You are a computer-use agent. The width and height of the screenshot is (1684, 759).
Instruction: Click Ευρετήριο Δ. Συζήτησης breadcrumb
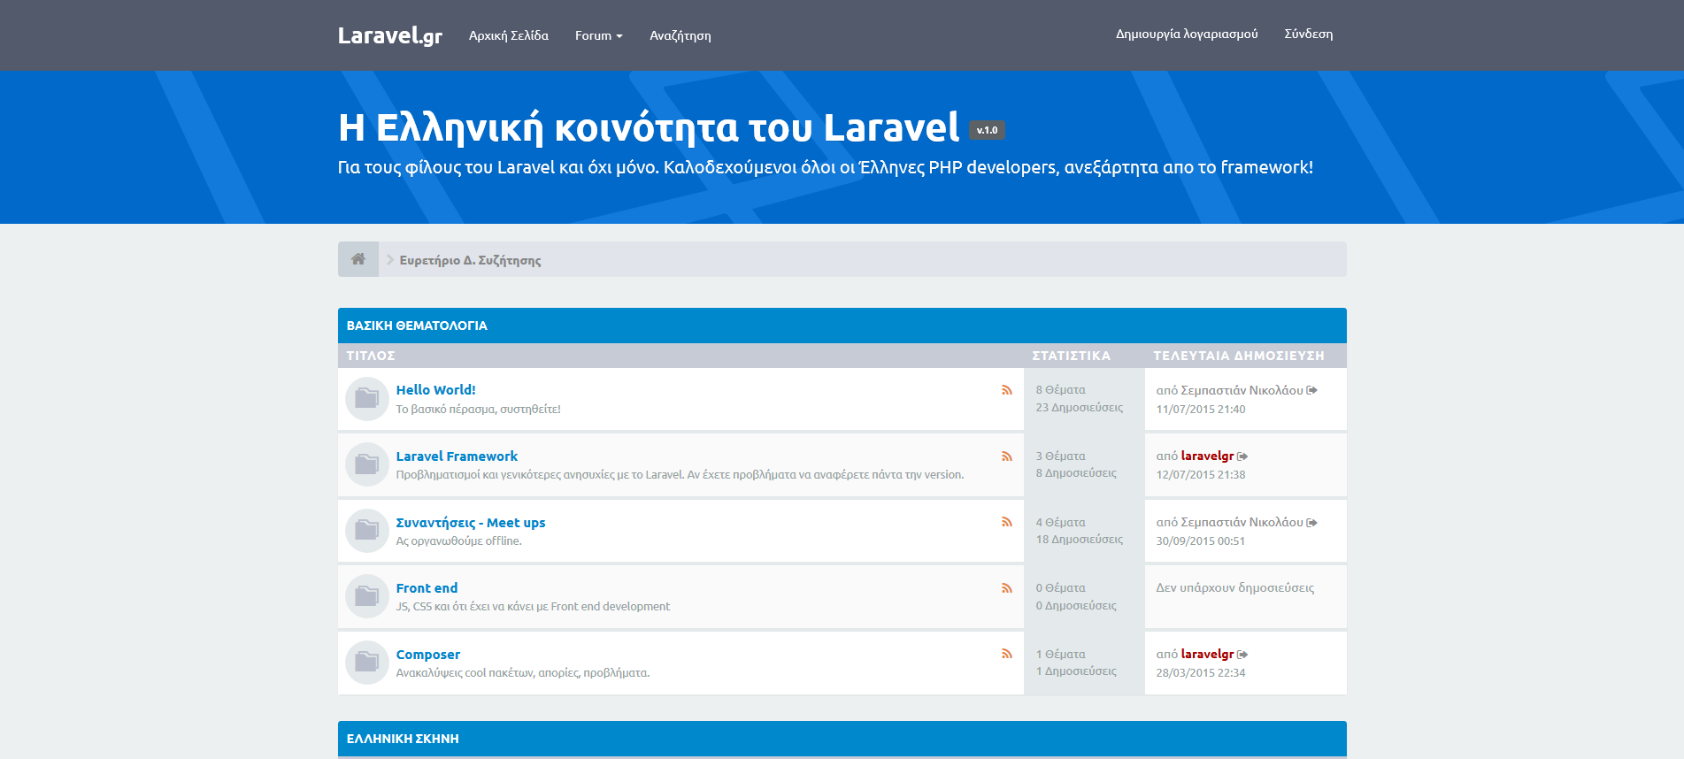pos(470,260)
